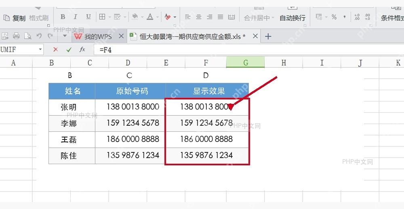Image resolution: width=404 pixels, height=209 pixels.
Task: Click the Copy (复制) button
Action: coord(15,18)
